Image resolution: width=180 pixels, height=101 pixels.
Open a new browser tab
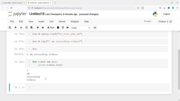tap(55, 3)
